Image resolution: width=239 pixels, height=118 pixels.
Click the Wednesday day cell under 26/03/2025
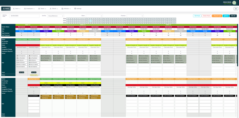tap(71, 31)
